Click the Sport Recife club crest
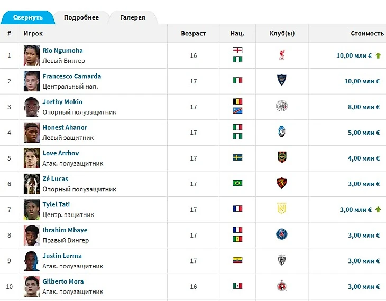This screenshot has height=301, width=386. [x=282, y=183]
